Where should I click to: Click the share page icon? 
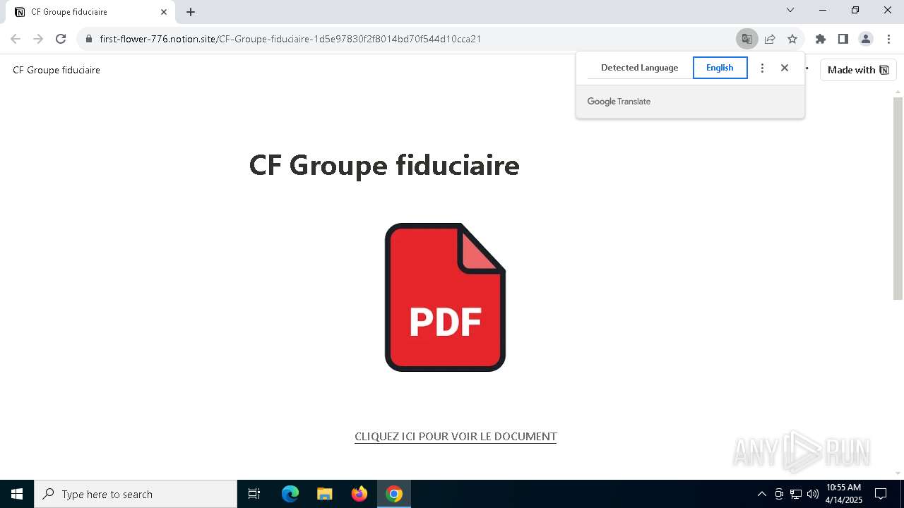[770, 39]
